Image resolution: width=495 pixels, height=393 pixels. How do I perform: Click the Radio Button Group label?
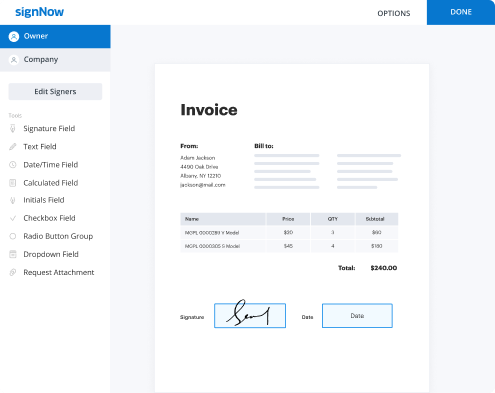[x=58, y=236]
